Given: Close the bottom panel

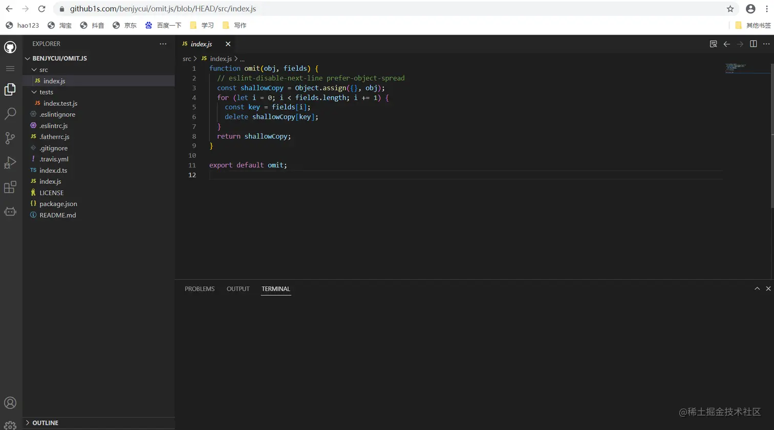Looking at the screenshot, I should (768, 289).
